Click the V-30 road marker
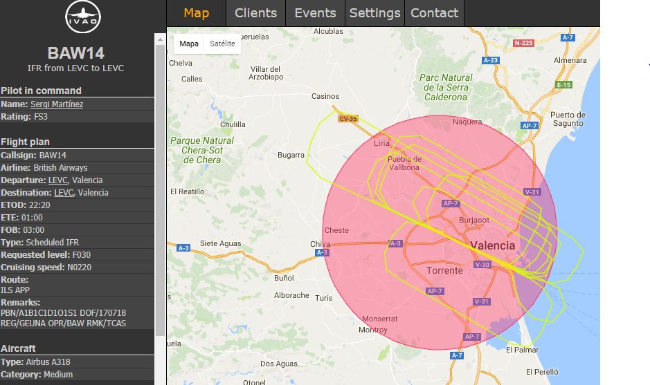 (x=482, y=265)
